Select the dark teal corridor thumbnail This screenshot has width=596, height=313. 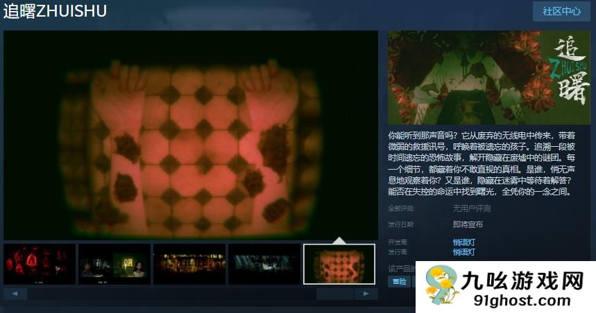click(264, 264)
